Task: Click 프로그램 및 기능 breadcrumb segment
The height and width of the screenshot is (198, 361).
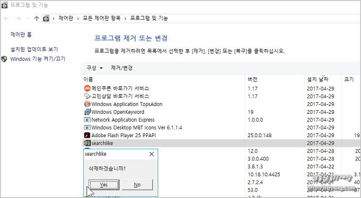Action: coord(149,18)
